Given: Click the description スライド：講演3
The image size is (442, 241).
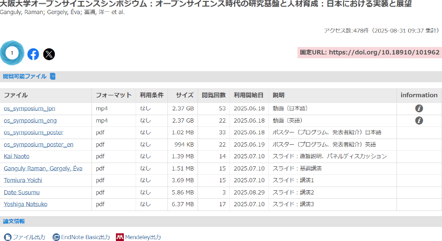Looking at the screenshot, I should [293, 204].
